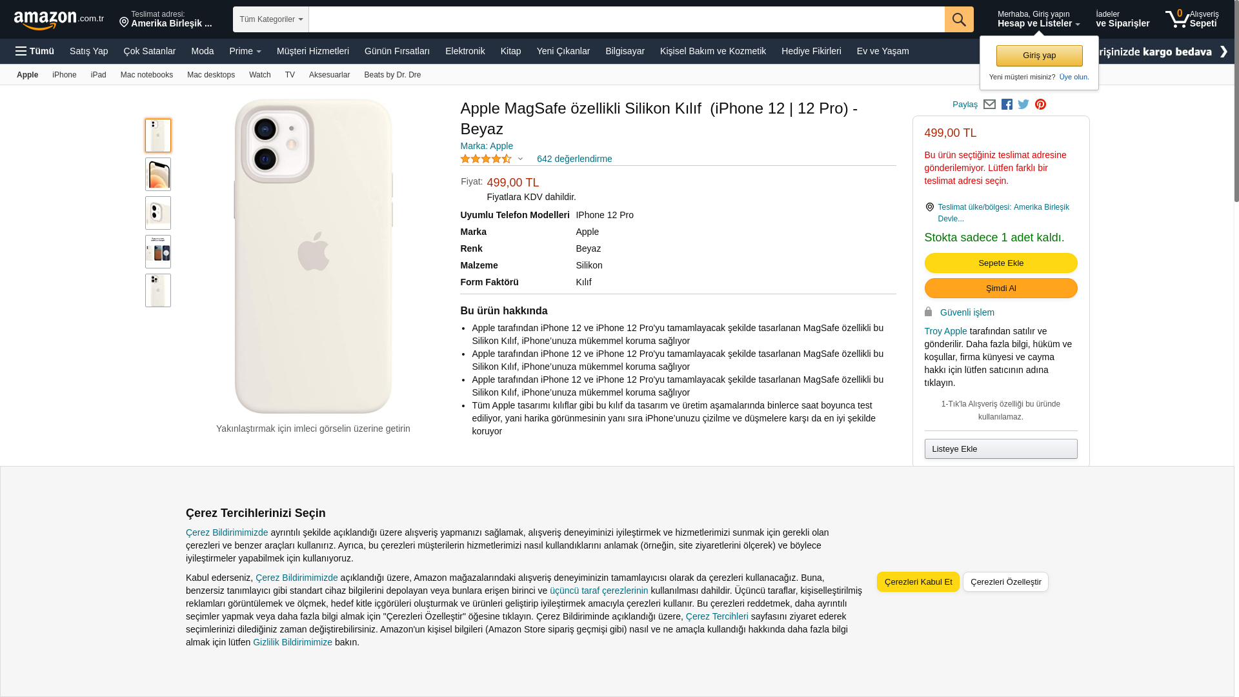Screen dimensions: 1239x697
Task: Go to Mac notebooks subcategory
Action: (146, 75)
